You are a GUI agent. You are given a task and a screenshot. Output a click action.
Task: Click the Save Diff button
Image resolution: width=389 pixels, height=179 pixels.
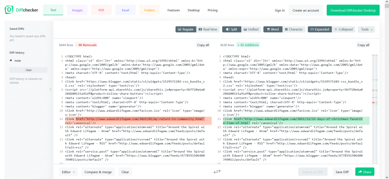point(342,172)
